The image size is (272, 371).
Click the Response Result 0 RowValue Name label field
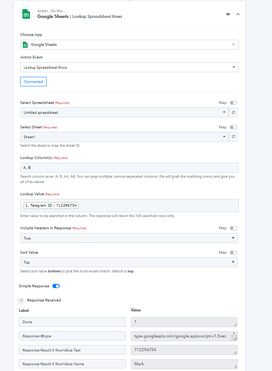[72, 364]
